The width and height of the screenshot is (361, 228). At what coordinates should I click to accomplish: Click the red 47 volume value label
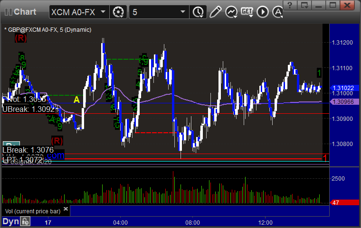click(x=344, y=203)
